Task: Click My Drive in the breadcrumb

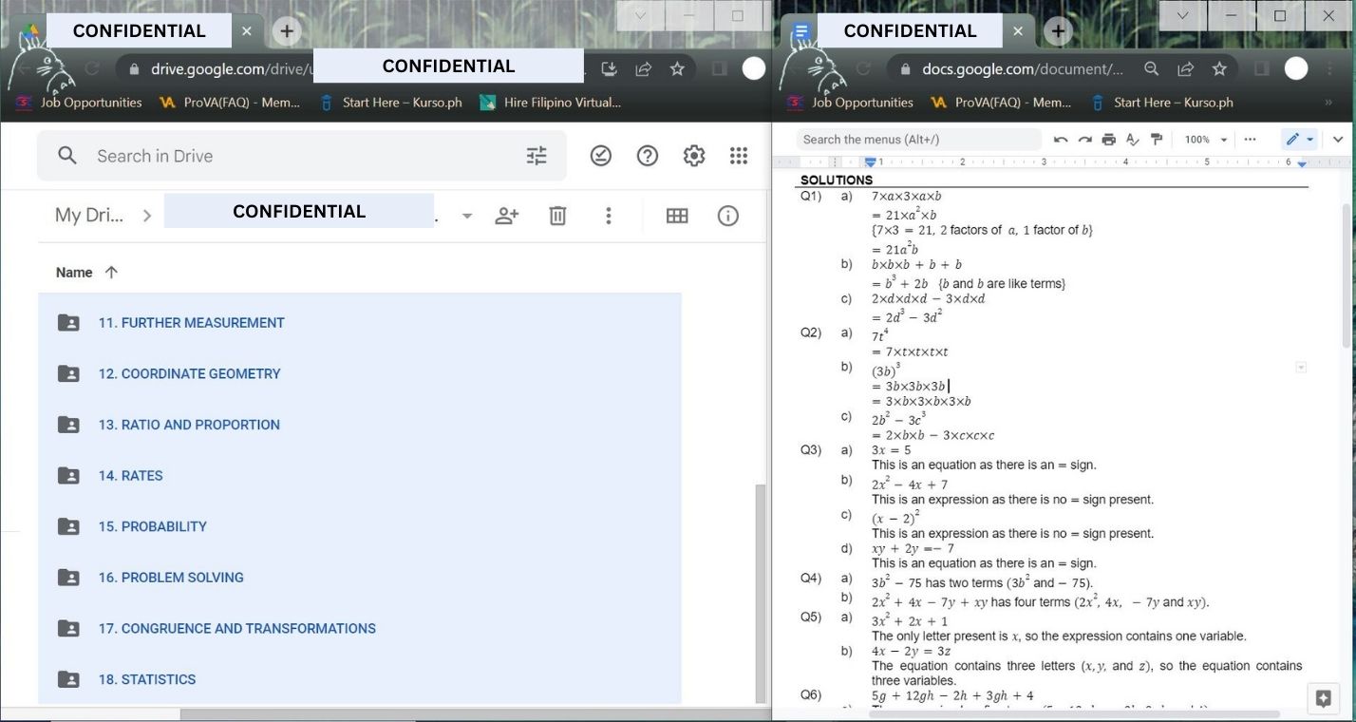Action: pyautogui.click(x=89, y=216)
